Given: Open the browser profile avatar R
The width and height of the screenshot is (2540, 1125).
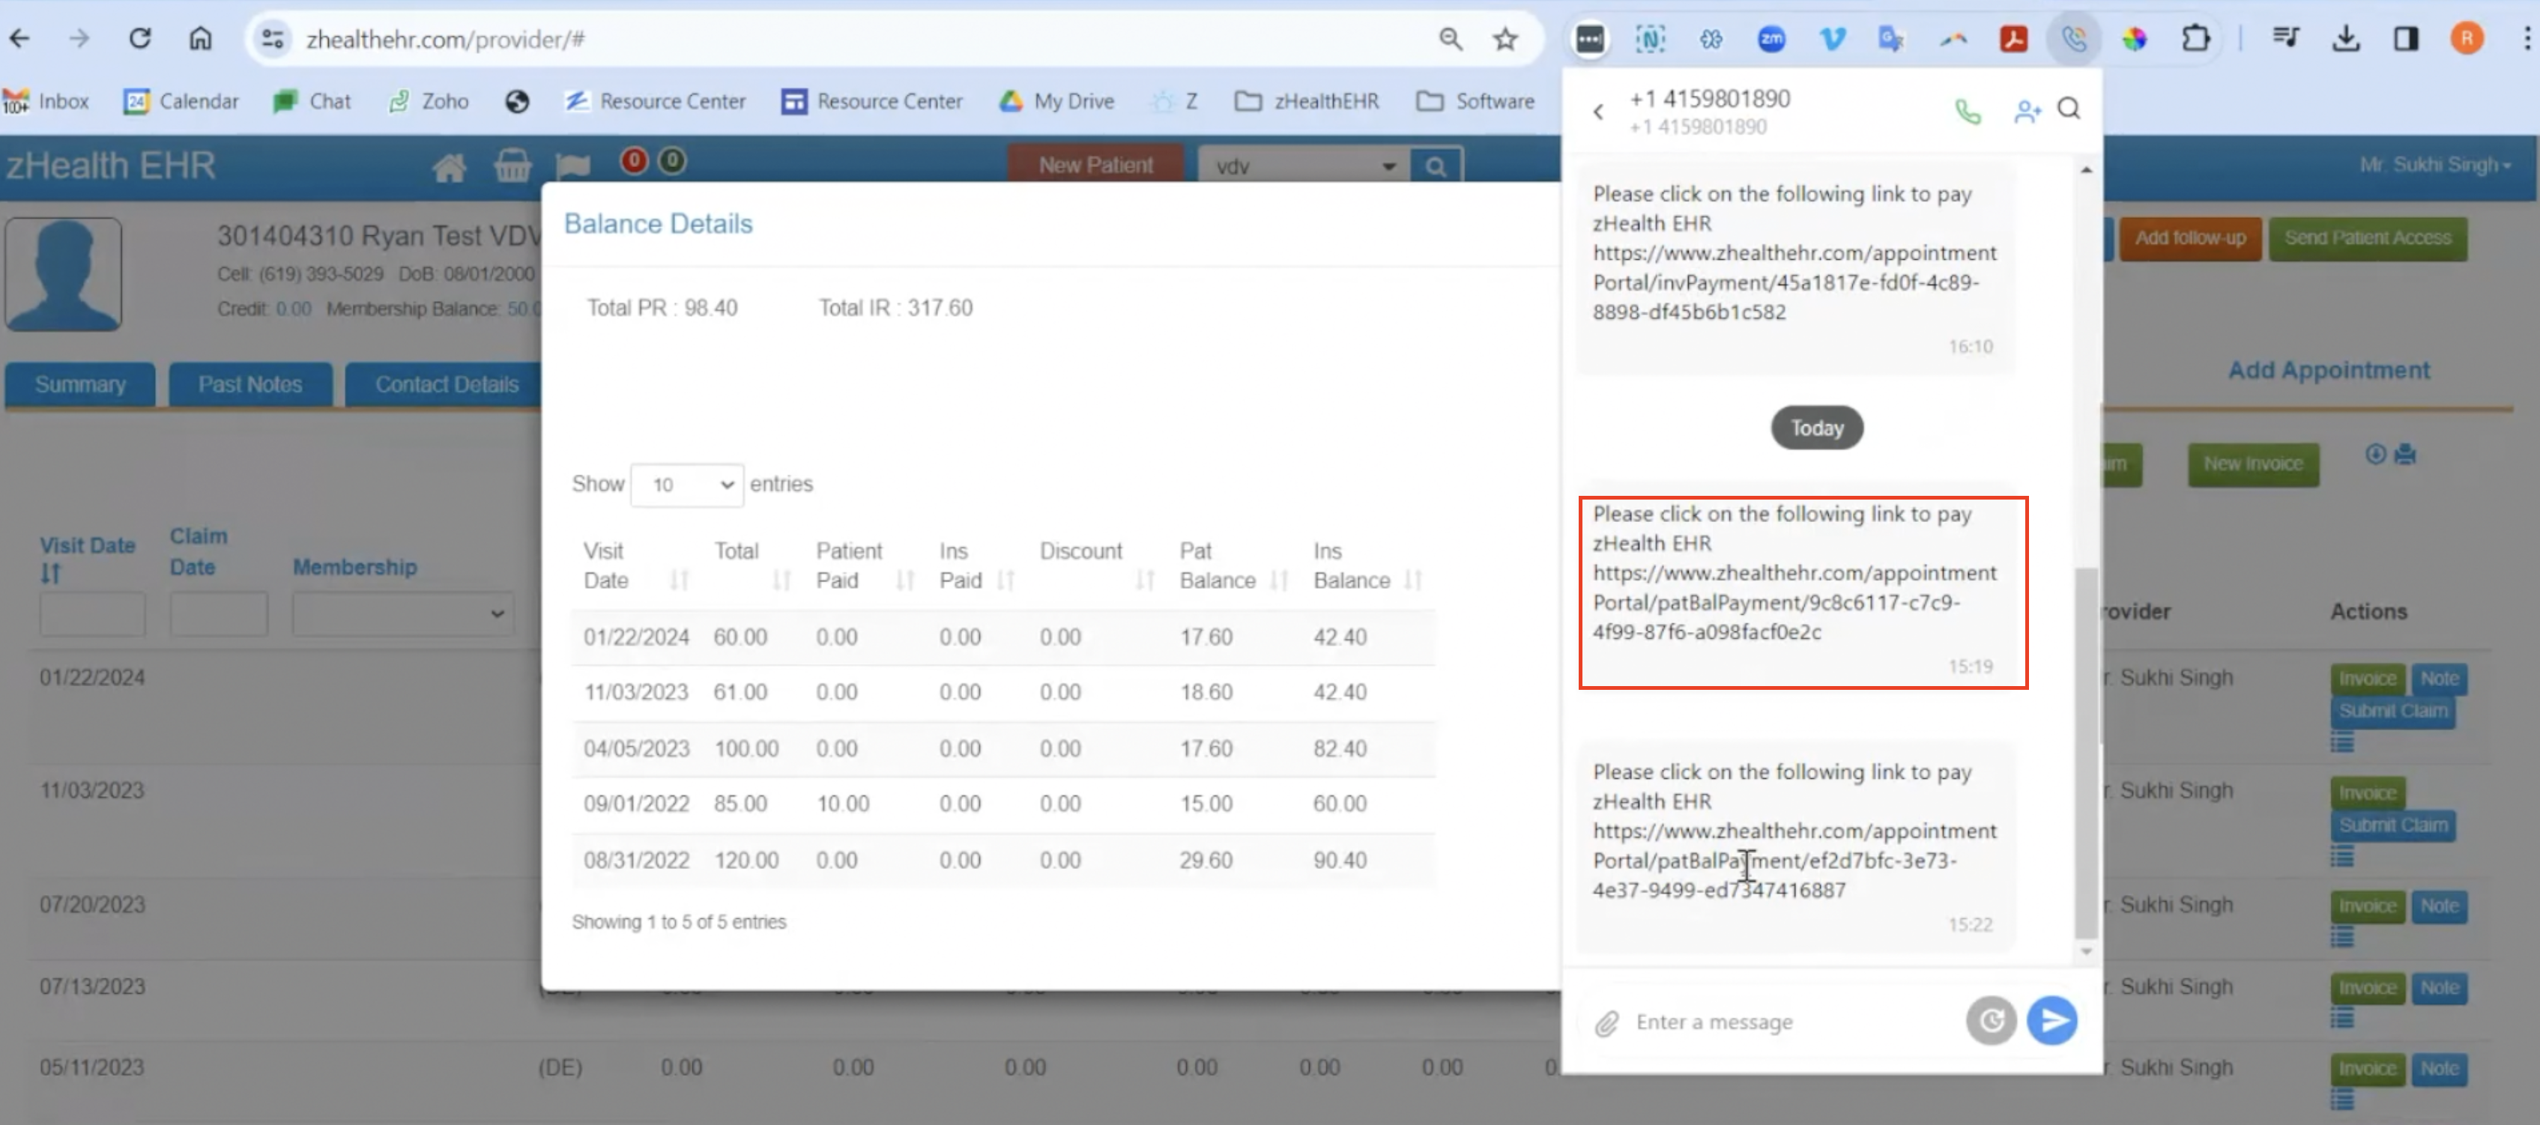Looking at the screenshot, I should 2467,38.
